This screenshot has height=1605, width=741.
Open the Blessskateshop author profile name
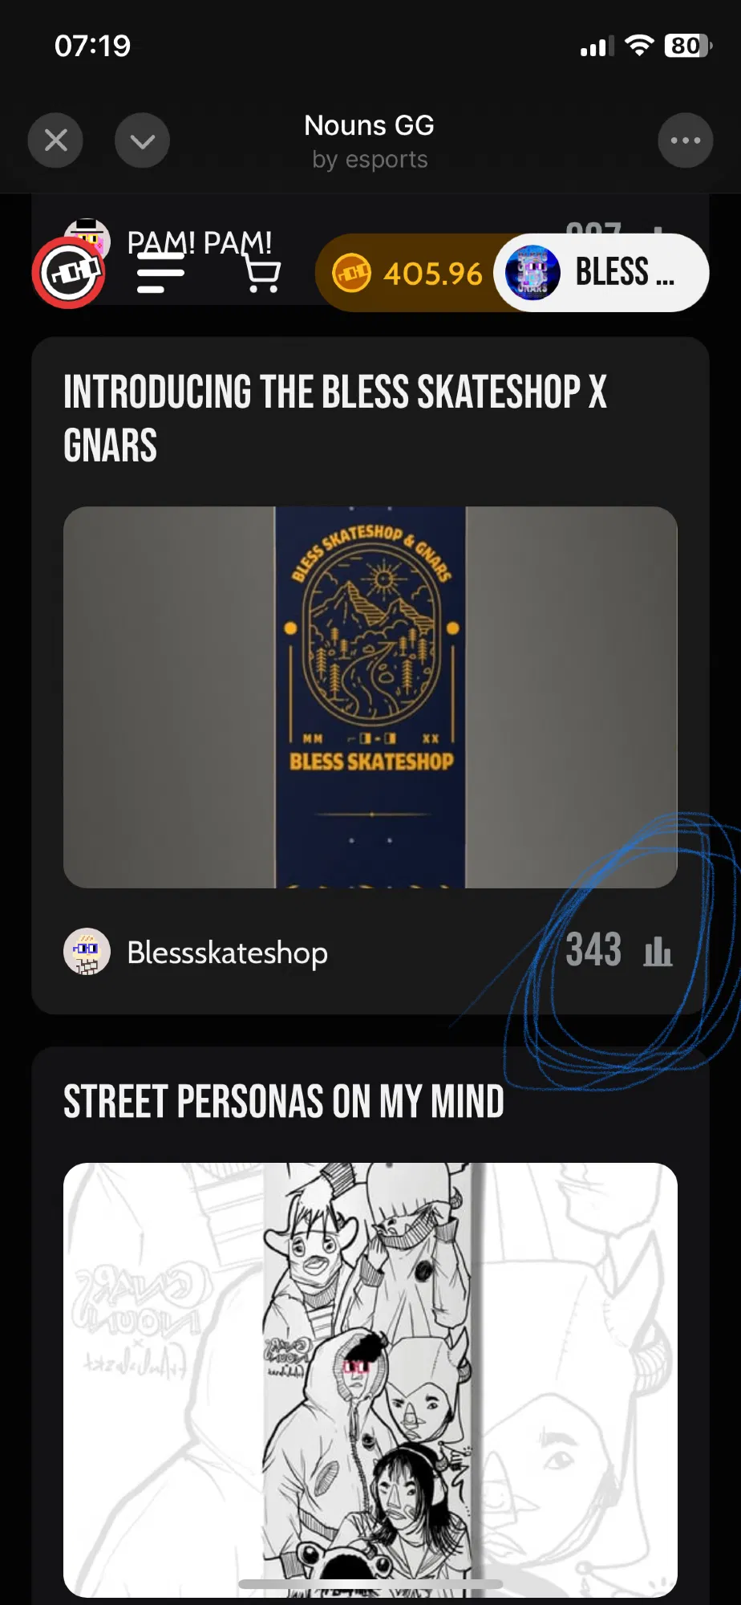pos(227,953)
